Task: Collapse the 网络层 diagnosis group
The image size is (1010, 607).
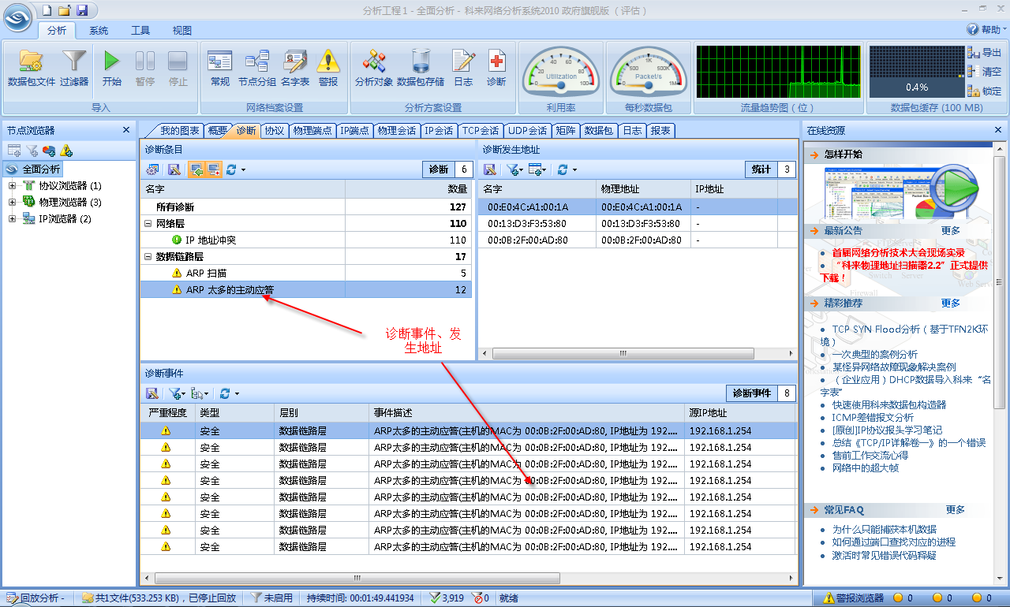Action: click(148, 224)
